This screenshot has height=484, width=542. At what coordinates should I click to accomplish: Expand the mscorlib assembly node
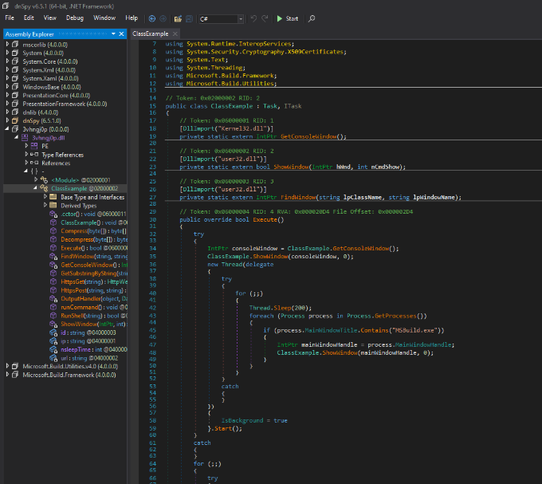8,45
